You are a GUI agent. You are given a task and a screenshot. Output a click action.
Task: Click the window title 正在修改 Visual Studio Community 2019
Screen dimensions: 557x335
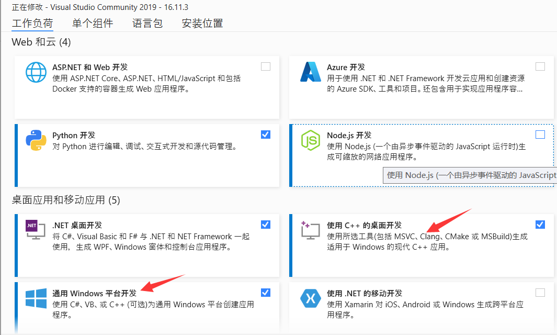tap(100, 7)
